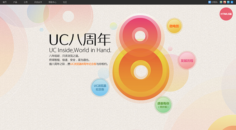The width and height of the screenshot is (236, 130).
Task: Share to Sina Weibo icon
Action: [x=225, y=2]
